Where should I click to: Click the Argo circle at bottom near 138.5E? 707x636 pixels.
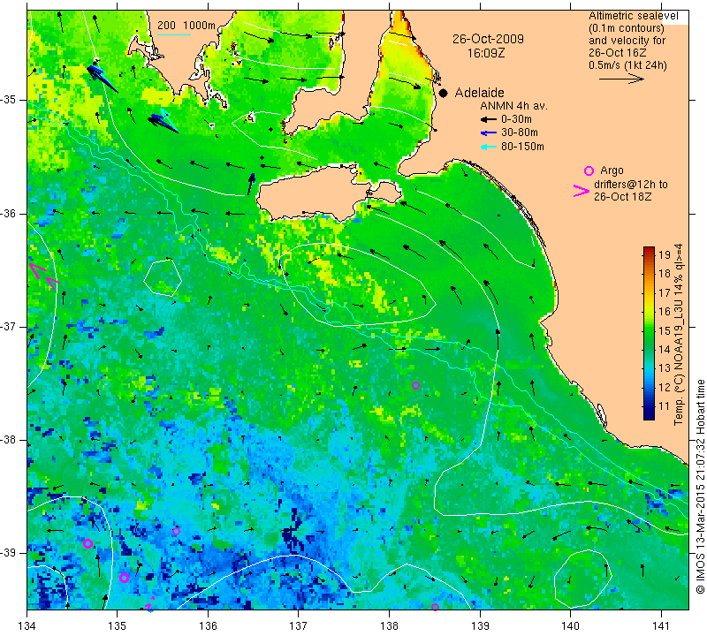tap(435, 607)
